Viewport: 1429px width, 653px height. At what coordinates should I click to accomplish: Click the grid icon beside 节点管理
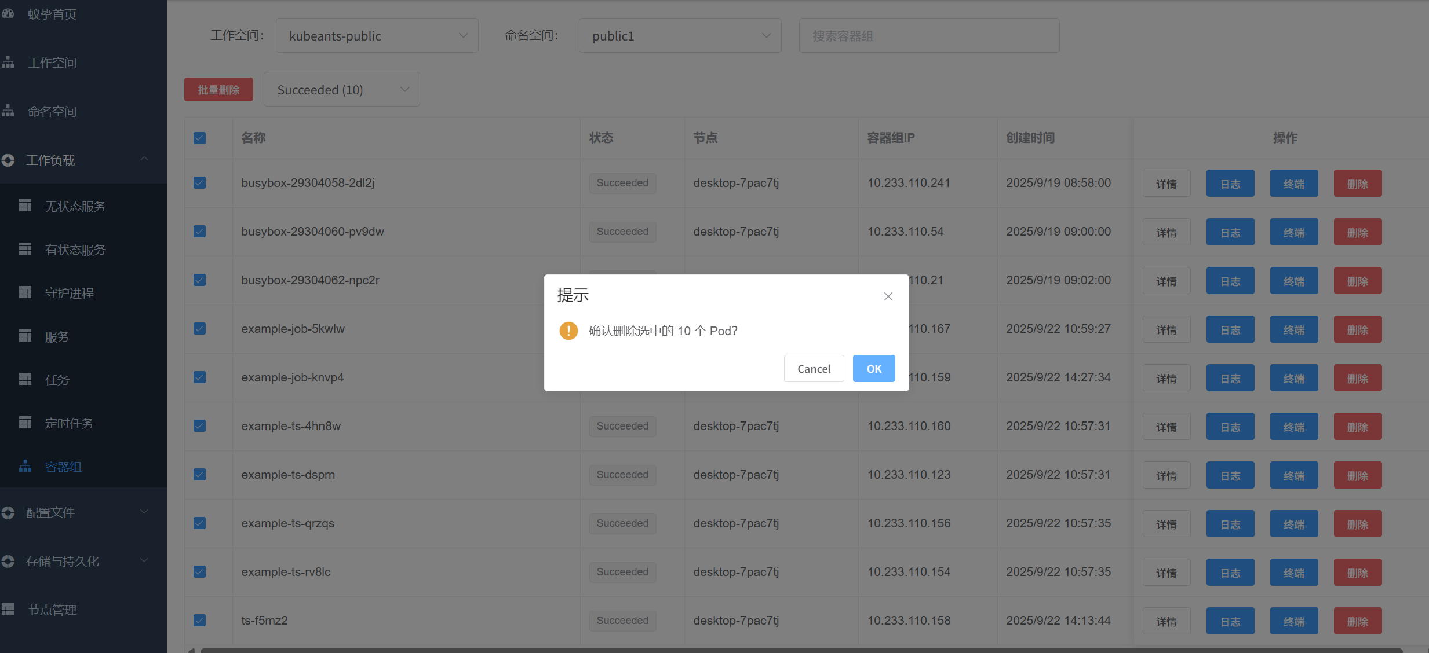click(8, 609)
